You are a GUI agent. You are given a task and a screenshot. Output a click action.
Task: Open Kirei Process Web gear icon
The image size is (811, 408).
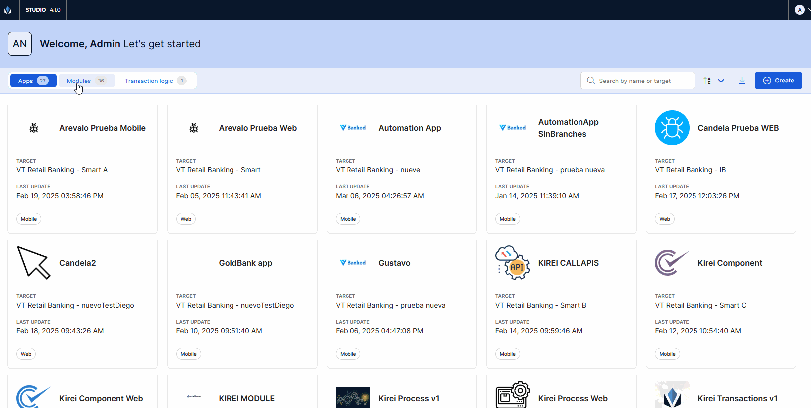tap(512, 395)
